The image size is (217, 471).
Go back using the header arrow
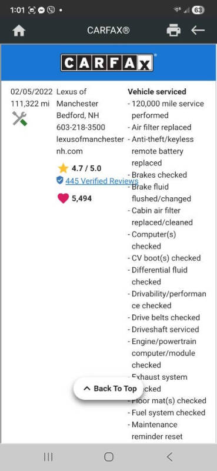click(198, 31)
